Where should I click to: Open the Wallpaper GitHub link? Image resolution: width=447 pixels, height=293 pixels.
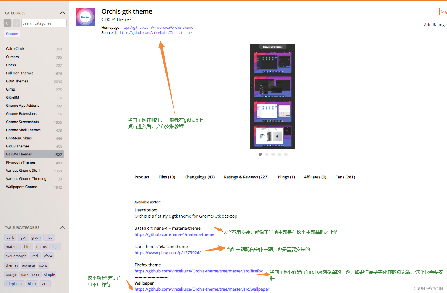tap(202, 289)
